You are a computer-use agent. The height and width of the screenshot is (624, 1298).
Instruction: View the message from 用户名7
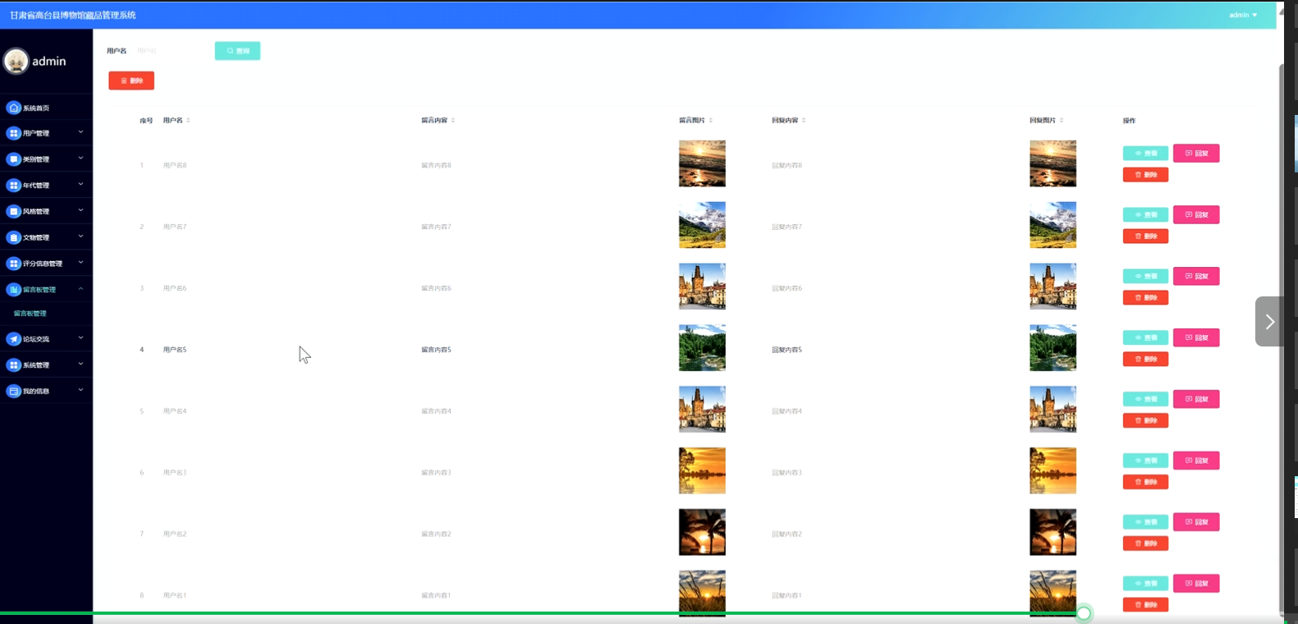[x=1145, y=215]
